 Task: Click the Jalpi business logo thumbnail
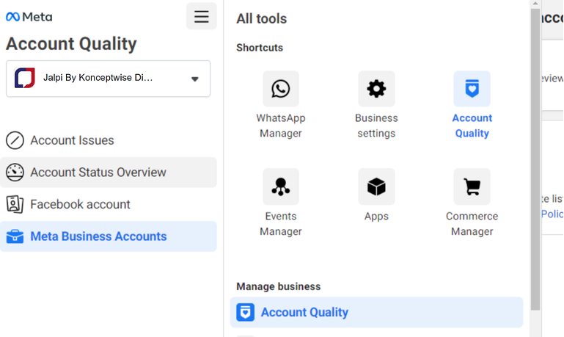pos(25,78)
